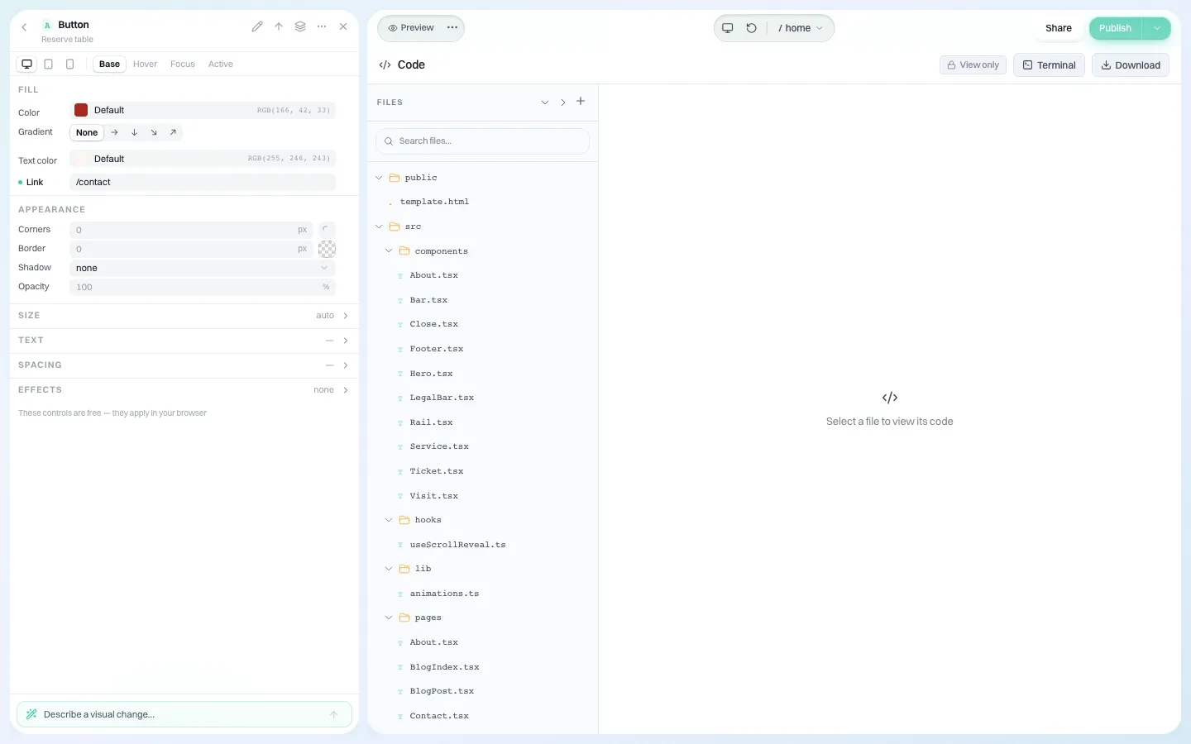This screenshot has width=1191, height=744.
Task: Select the mobile phone breakpoint icon
Action: tap(70, 64)
